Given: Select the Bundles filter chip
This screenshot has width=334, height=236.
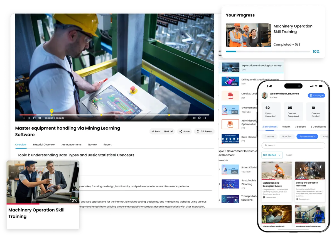Looking at the screenshot, I should point(287,137).
